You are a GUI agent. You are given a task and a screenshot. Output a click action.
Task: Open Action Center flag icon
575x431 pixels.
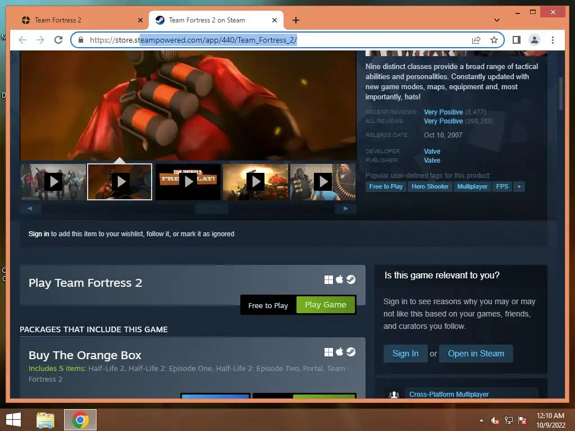point(522,420)
